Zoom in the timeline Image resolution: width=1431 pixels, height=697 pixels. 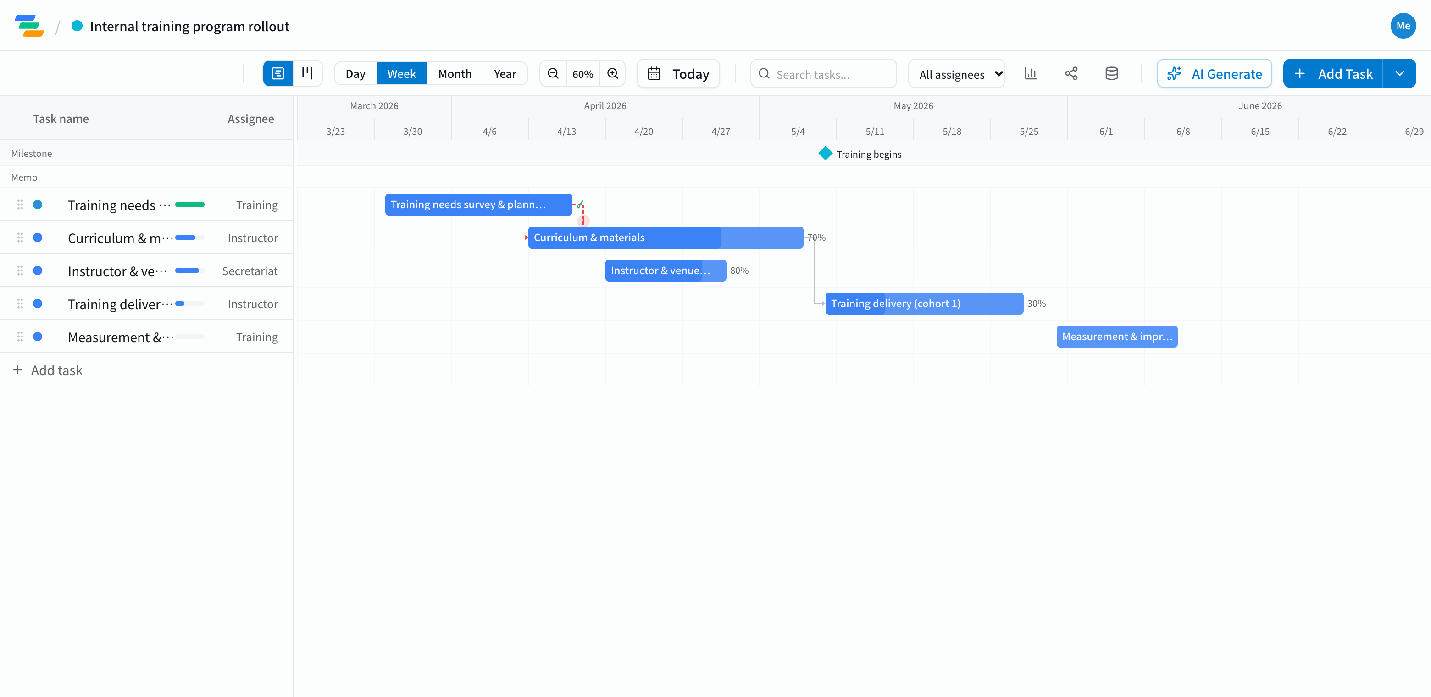[613, 73]
